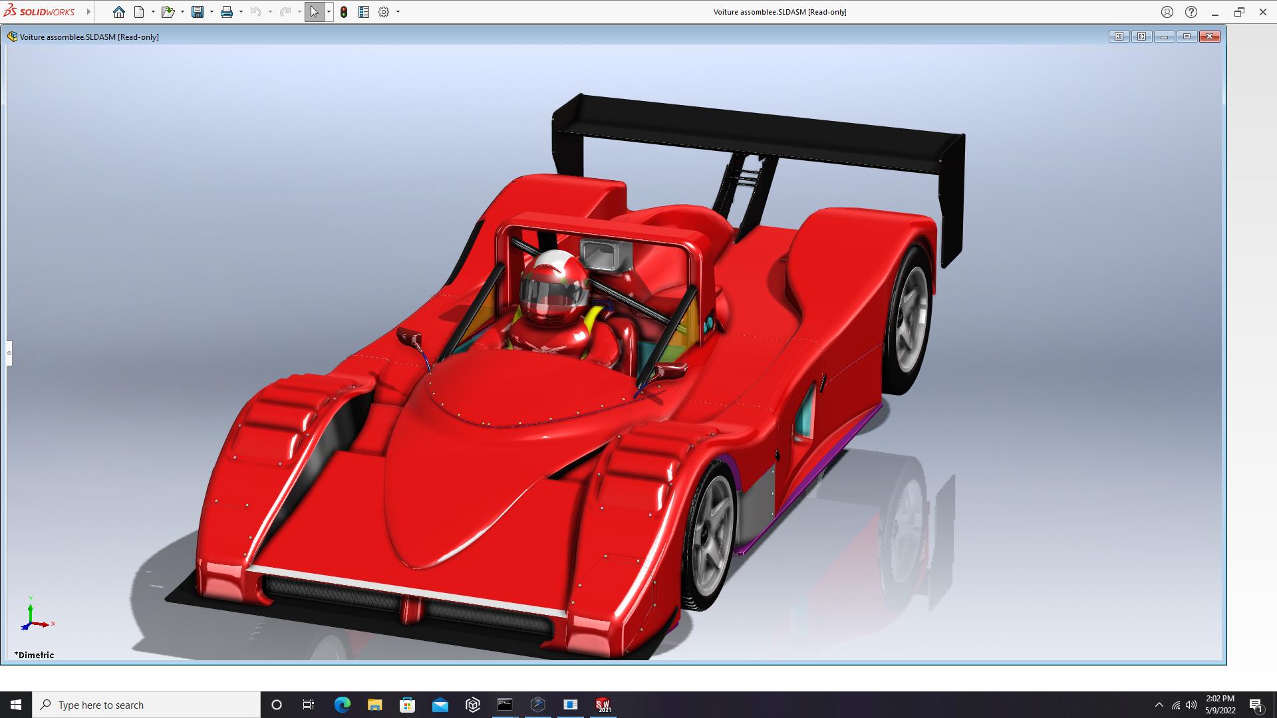
Task: Open SOLIDWORKS 2021 in the taskbar
Action: tap(603, 705)
